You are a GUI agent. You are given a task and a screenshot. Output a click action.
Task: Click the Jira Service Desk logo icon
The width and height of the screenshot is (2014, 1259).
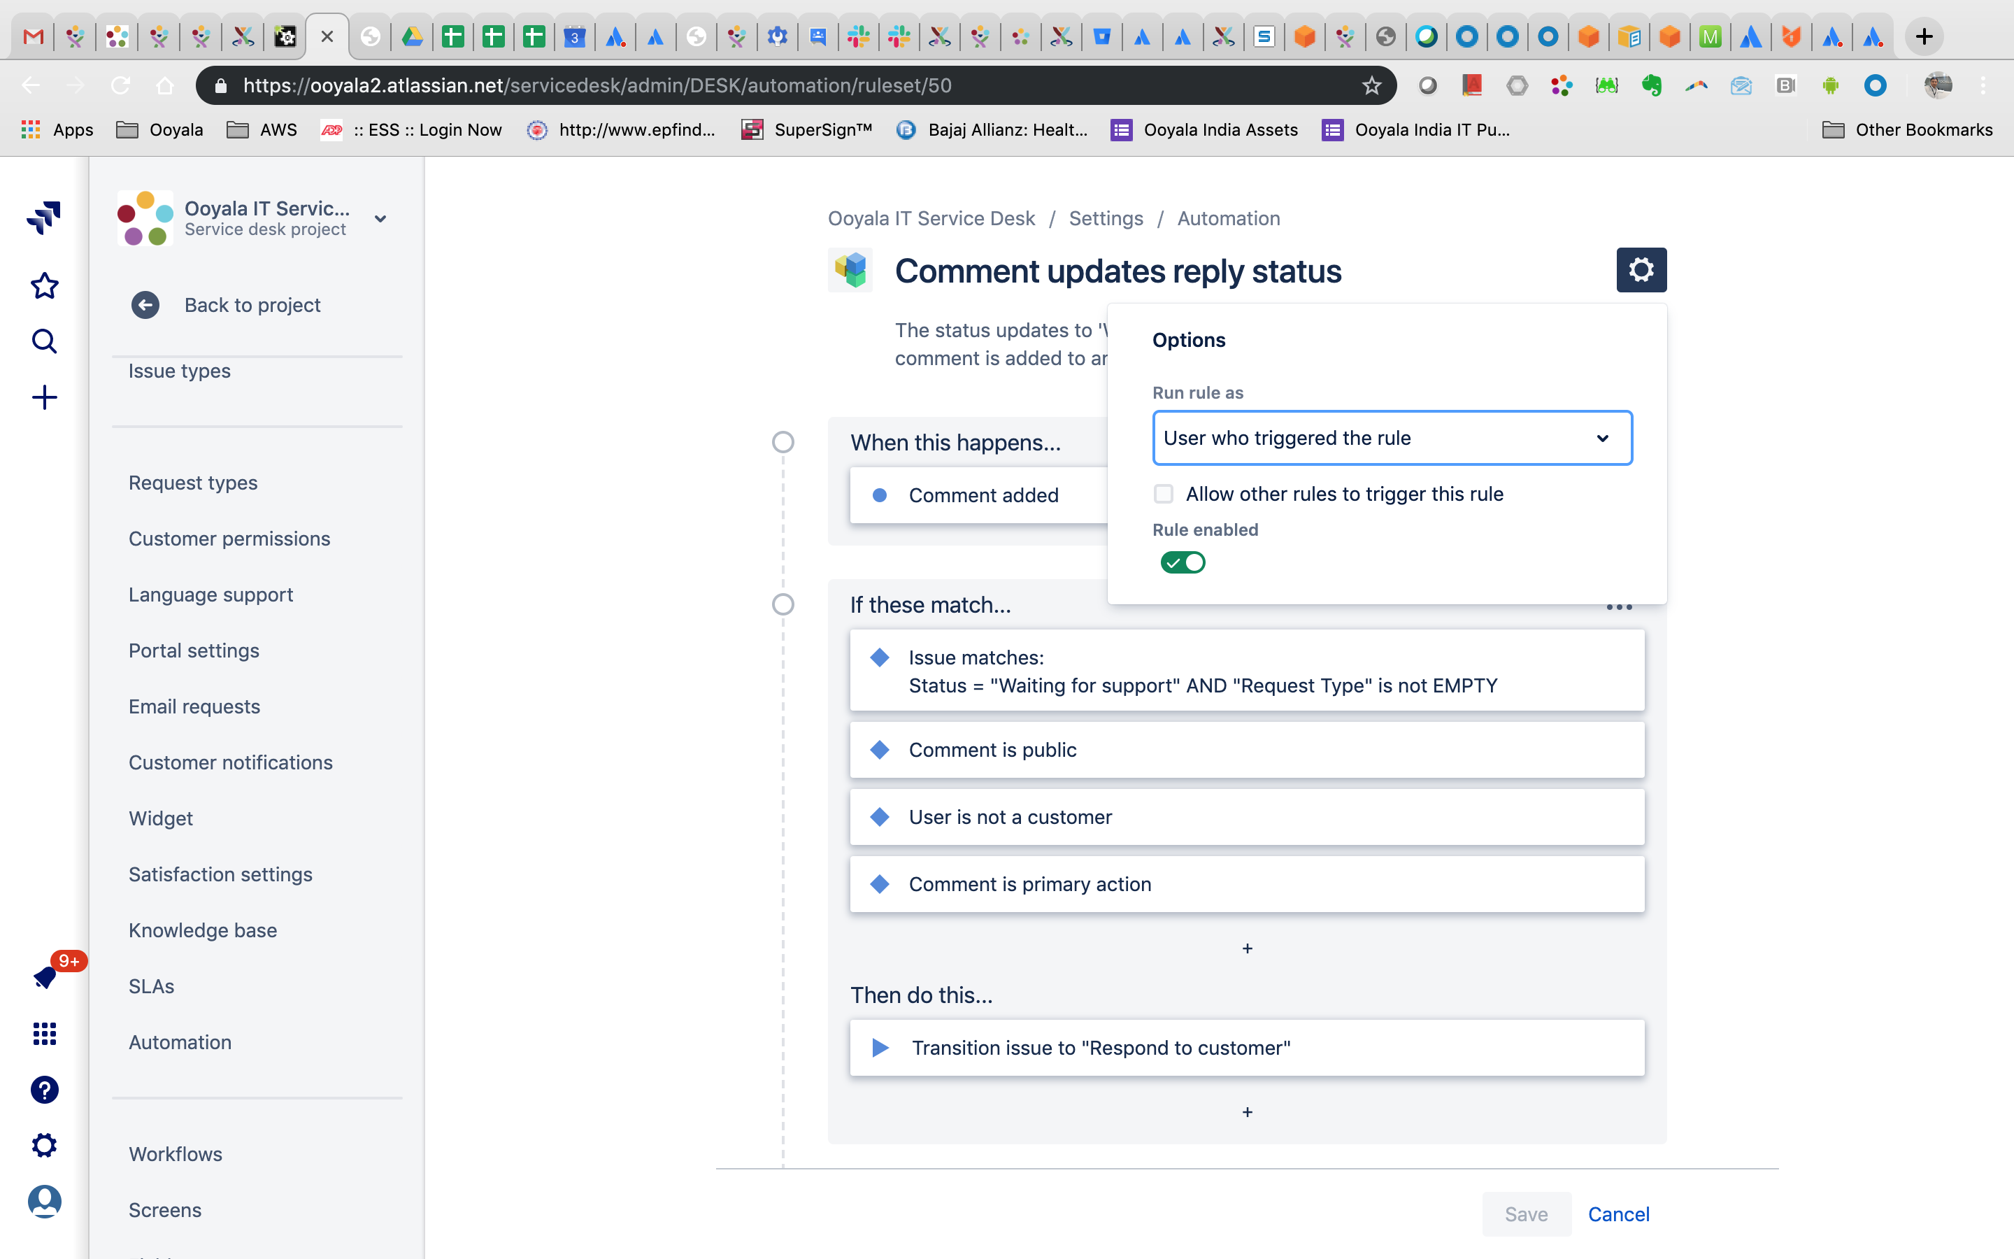coord(44,218)
